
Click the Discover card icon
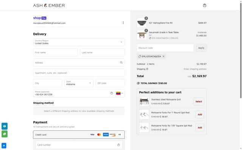[x=113, y=134]
